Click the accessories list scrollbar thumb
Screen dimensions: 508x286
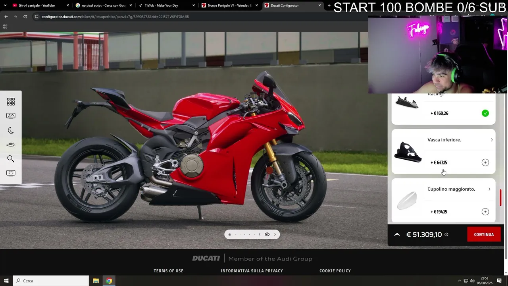click(500, 198)
